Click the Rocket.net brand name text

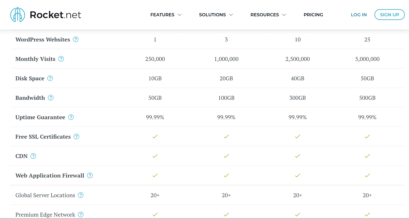[x=55, y=15]
